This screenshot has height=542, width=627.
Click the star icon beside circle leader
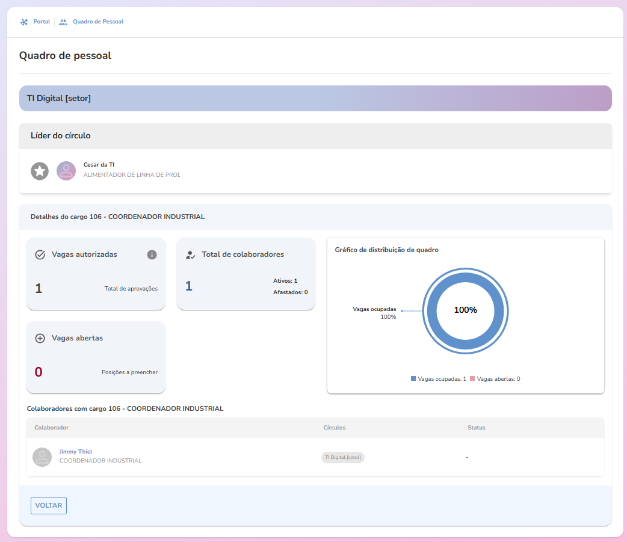(40, 171)
